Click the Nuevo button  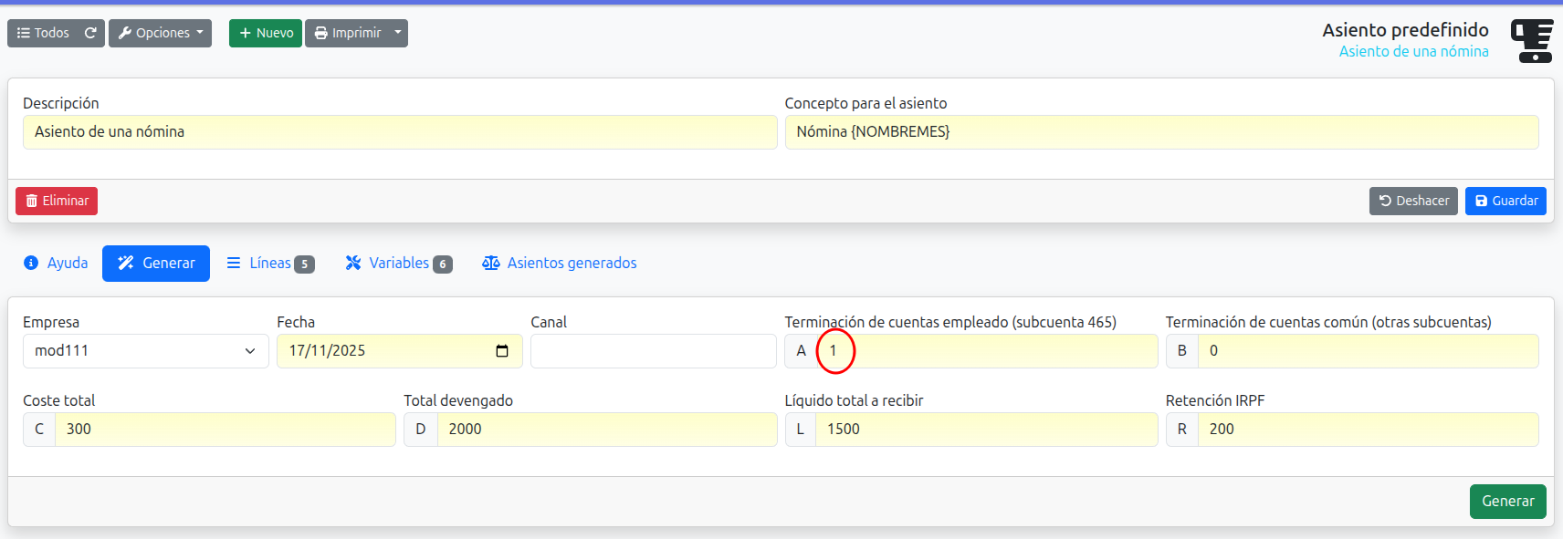tap(266, 33)
